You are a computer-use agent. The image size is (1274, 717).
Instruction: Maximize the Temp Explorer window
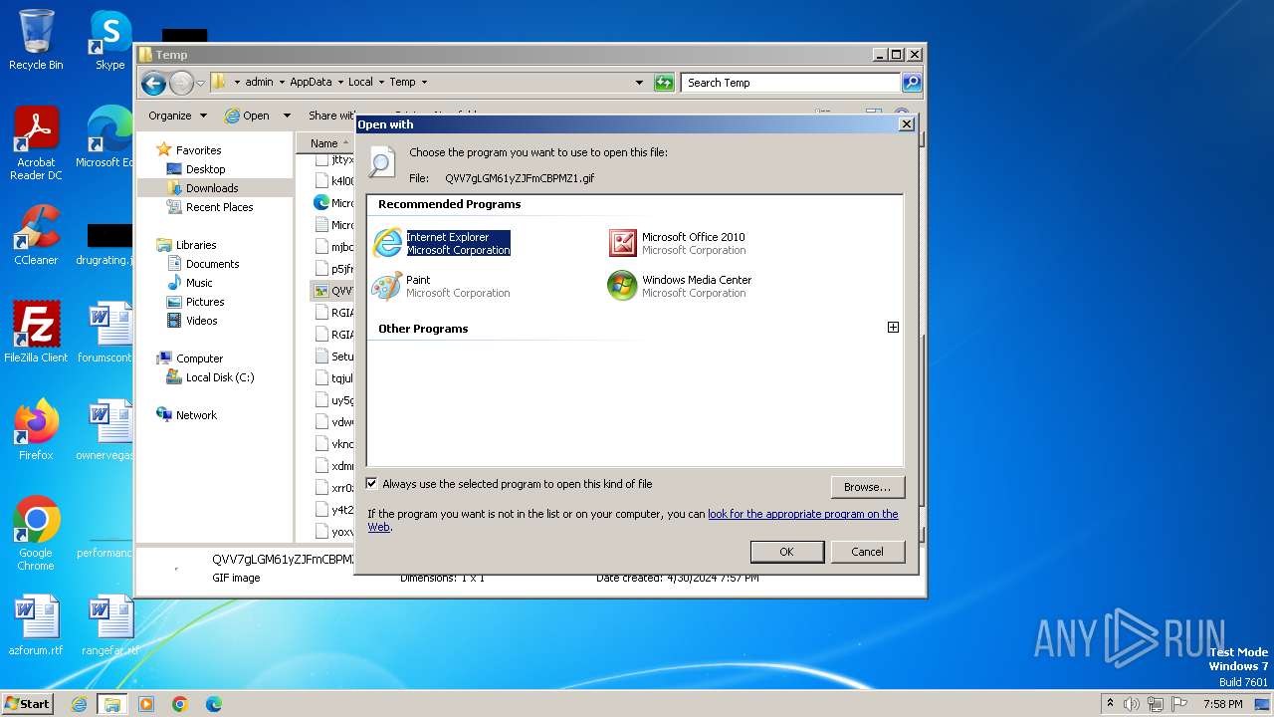coord(896,55)
